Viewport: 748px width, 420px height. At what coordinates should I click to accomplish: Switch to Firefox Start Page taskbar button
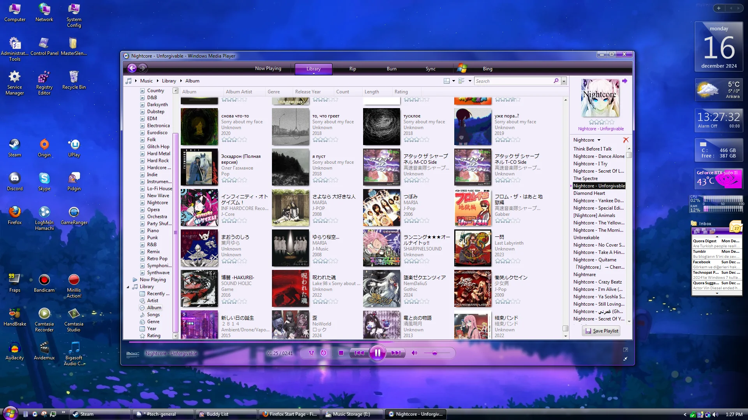coord(289,414)
